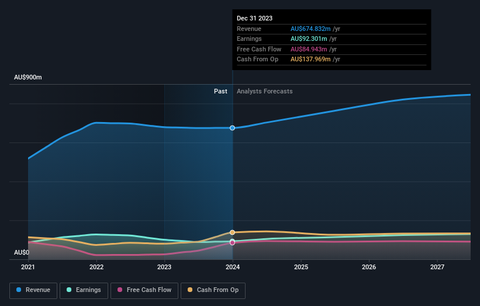The height and width of the screenshot is (306, 480).
Task: Click the 2022 x-axis label
Action: [96, 267]
